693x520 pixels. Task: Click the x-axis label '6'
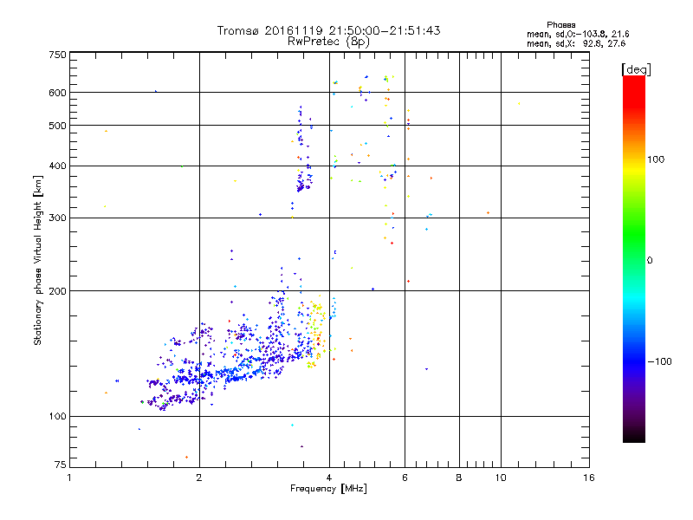pyautogui.click(x=405, y=478)
